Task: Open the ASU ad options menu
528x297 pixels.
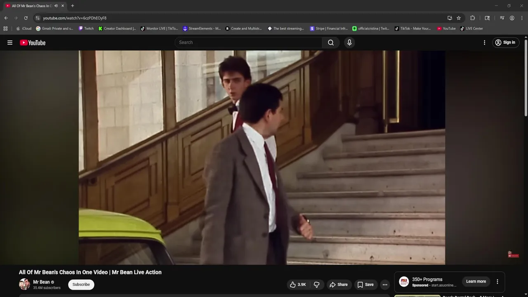Action: click(497, 282)
